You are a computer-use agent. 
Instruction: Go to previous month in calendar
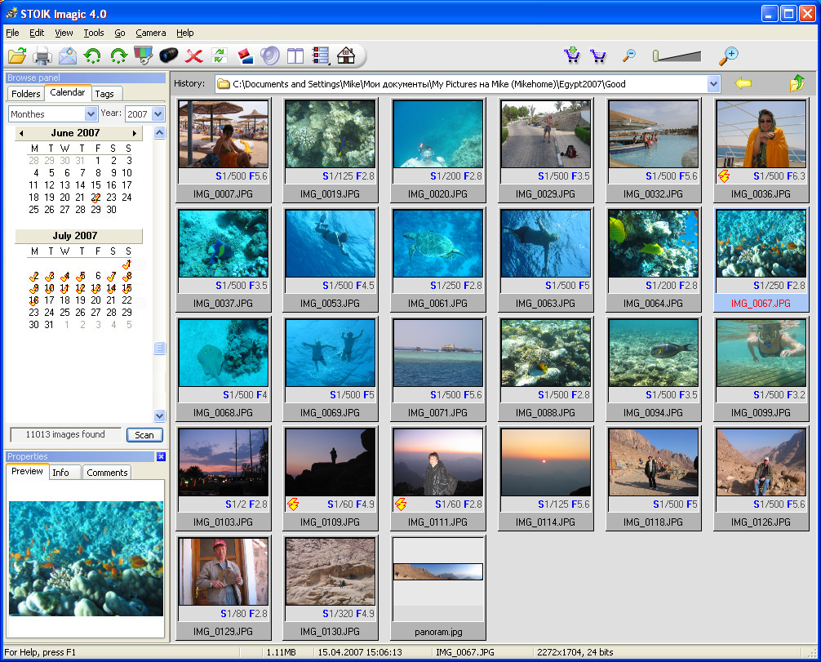point(21,133)
